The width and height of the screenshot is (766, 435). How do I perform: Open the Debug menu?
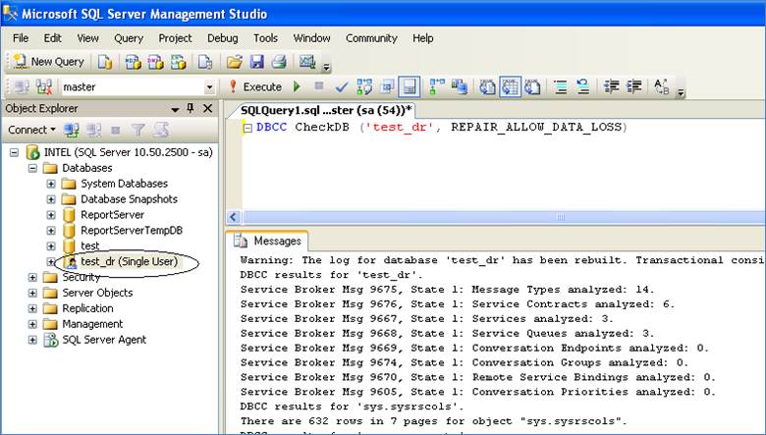(222, 38)
